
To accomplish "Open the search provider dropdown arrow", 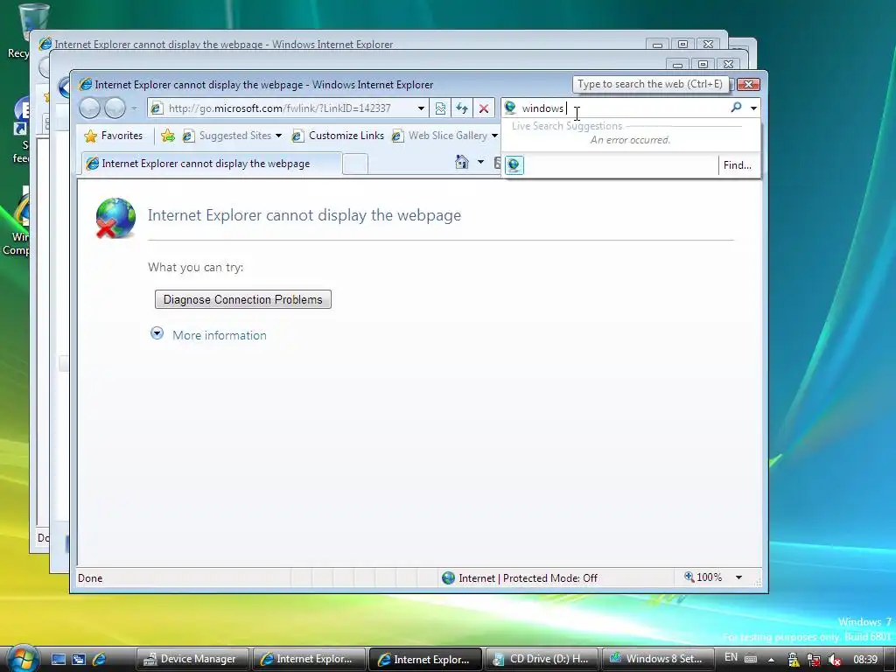I will pos(753,108).
